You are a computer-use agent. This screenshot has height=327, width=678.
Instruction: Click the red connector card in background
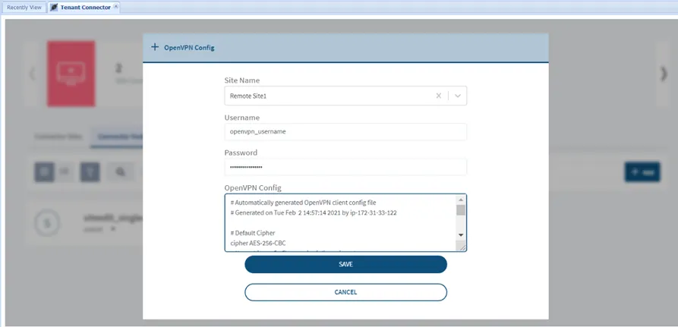click(71, 74)
